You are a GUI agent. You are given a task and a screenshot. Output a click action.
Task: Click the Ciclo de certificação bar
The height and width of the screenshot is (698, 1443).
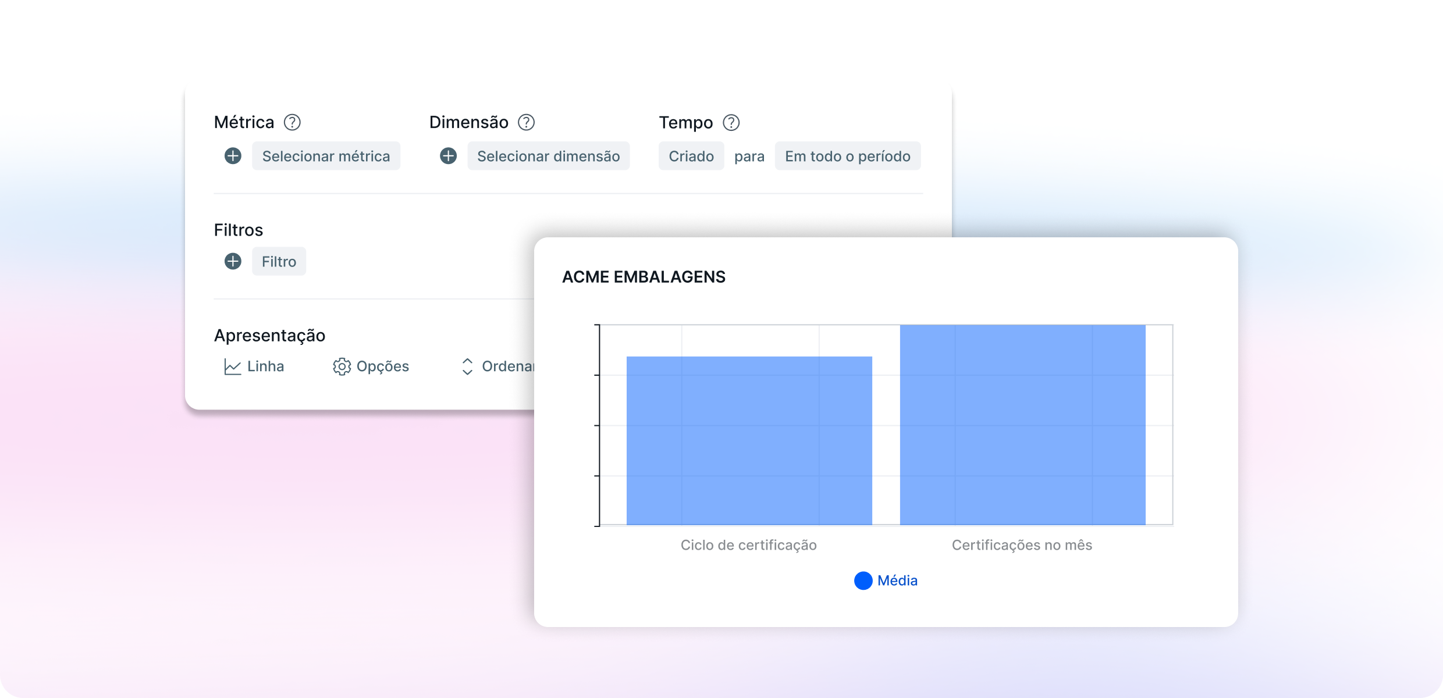tap(749, 440)
